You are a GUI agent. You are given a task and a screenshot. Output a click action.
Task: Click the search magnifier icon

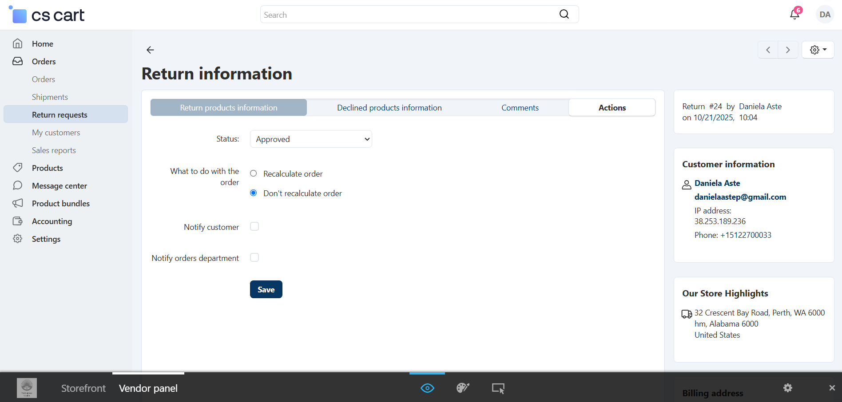click(564, 15)
